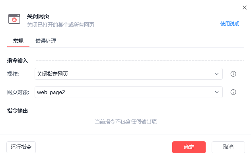Click the 关闭网页 dialog title
The height and width of the screenshot is (158, 251).
(38, 16)
